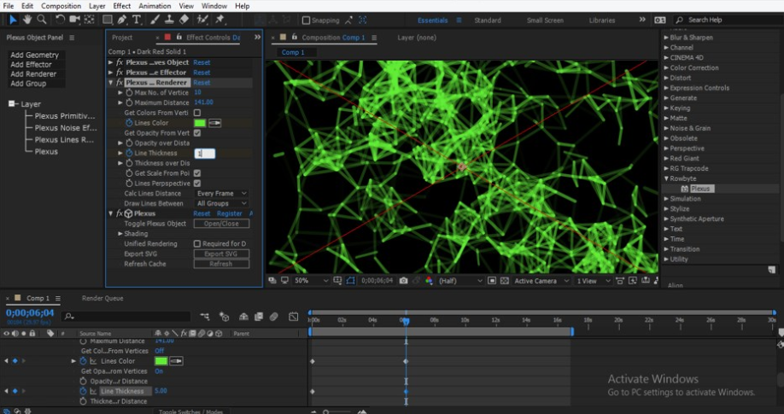Image resolution: width=784 pixels, height=414 pixels.
Task: Click the Search Help input field
Action: coord(726,20)
